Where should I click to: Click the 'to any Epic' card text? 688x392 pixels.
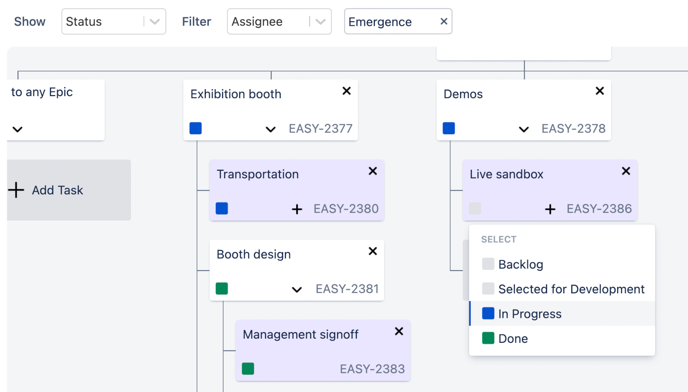[x=42, y=92]
